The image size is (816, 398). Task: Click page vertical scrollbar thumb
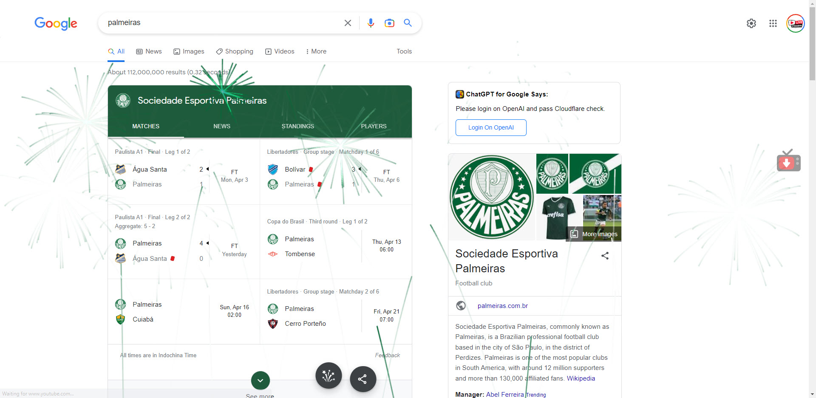(812, 43)
